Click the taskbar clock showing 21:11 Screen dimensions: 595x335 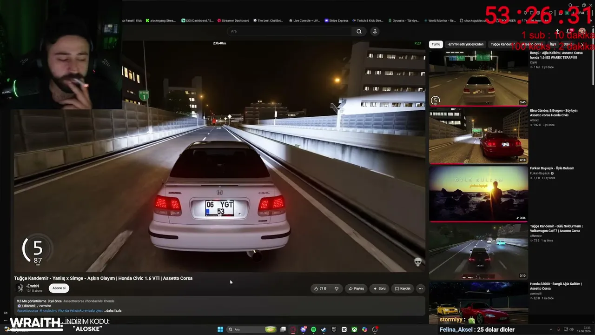point(583,329)
